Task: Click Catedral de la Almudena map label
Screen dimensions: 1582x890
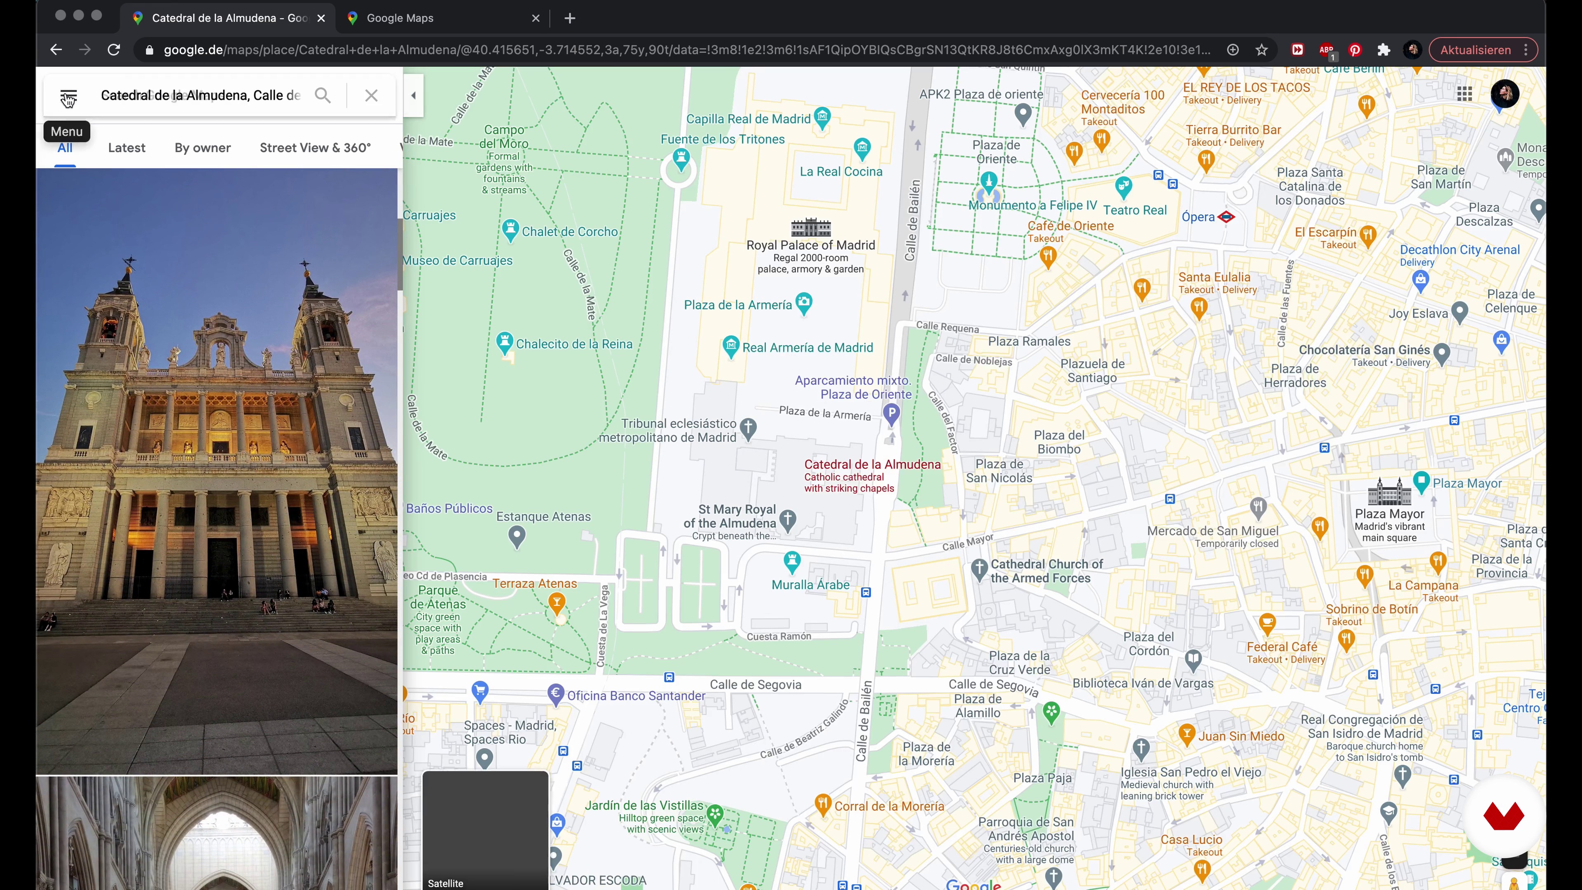Action: click(x=872, y=464)
